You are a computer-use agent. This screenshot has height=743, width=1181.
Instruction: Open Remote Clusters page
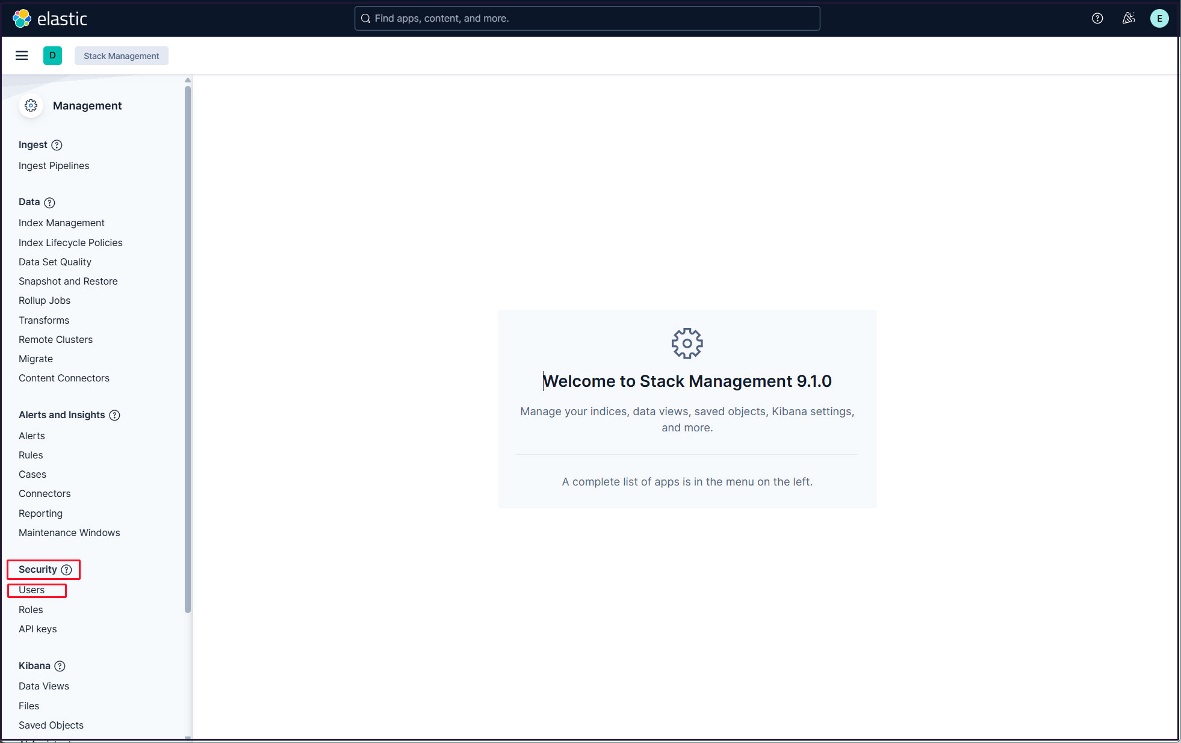[55, 339]
